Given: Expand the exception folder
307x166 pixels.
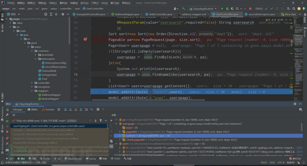Looking at the screenshot, I should (32, 87).
